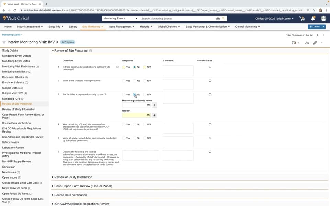Screen dimensions: 330x206
Task: Select No for question 2 changes in site personnel
Action: click(x=135, y=81)
